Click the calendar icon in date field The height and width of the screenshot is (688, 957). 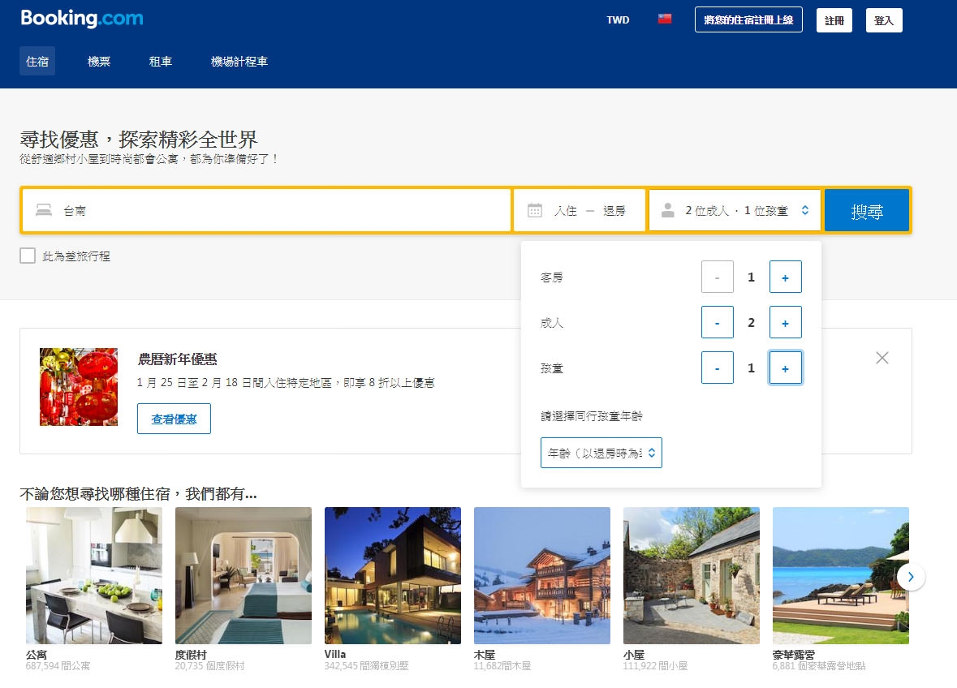535,210
